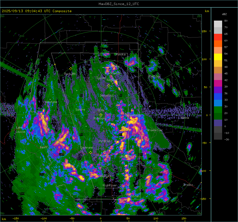Viewport: 238px width, 222px height.
Task: Select the yellow 54 dBZ legend swatch
Action: 218,57
